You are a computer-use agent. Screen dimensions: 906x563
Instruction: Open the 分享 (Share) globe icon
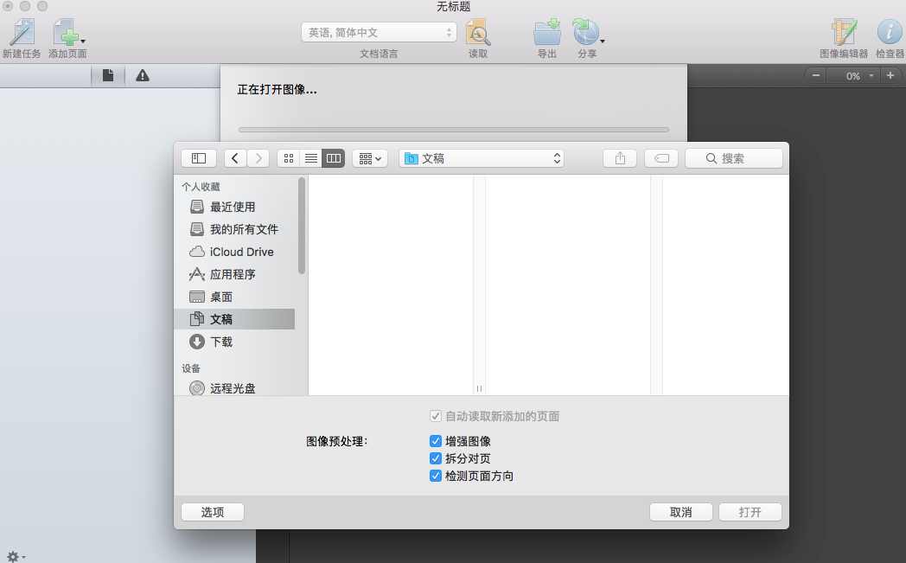(x=587, y=34)
